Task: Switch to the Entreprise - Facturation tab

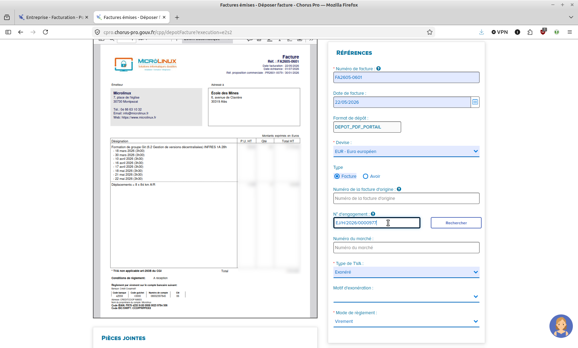Action: tap(54, 17)
